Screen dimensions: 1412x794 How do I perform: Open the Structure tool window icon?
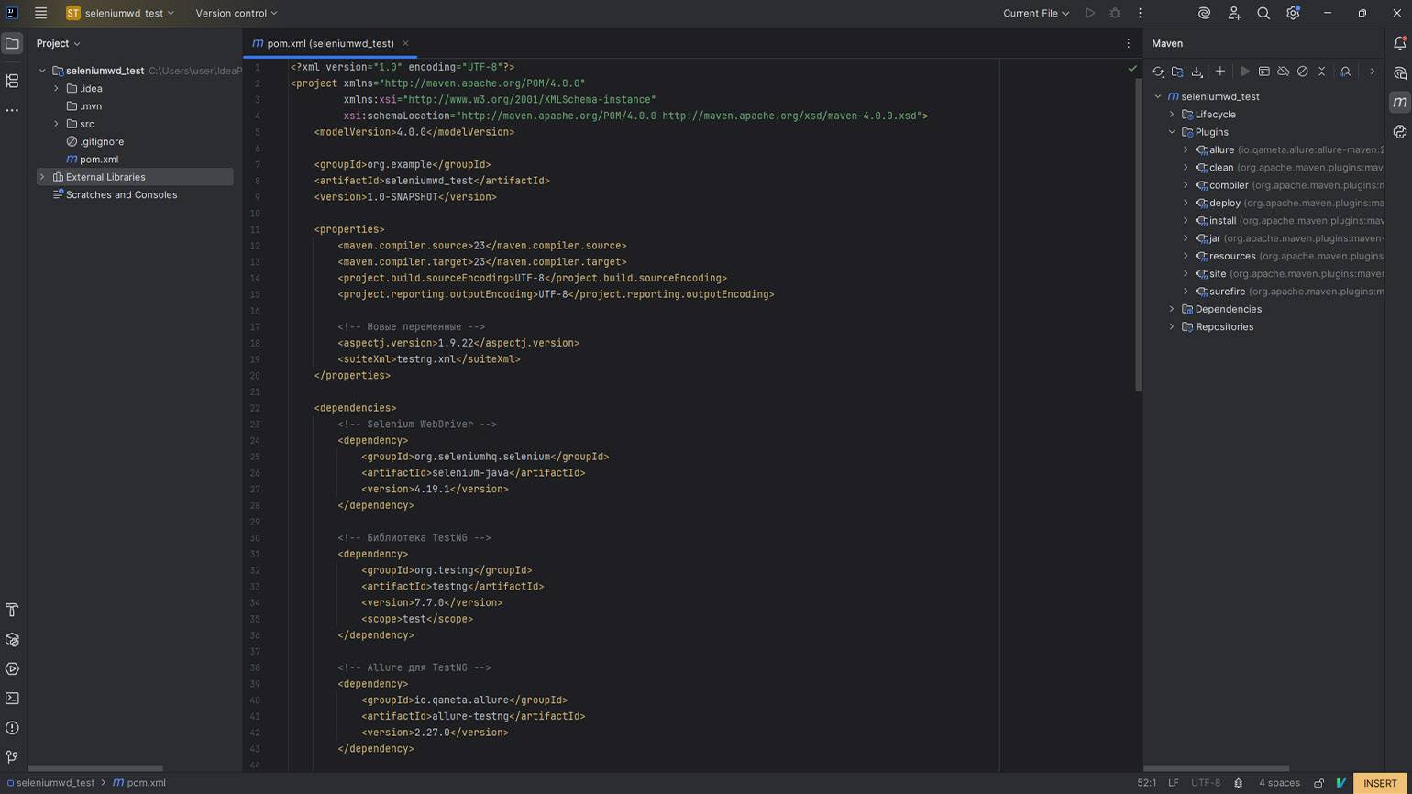tap(12, 81)
